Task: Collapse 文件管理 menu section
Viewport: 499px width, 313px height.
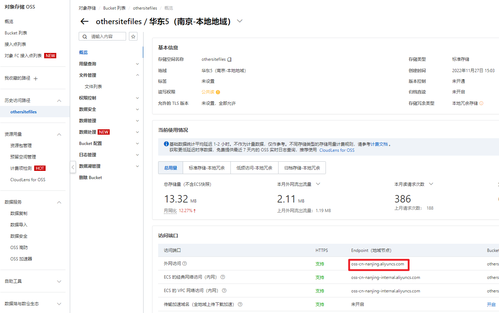Action: (137, 75)
